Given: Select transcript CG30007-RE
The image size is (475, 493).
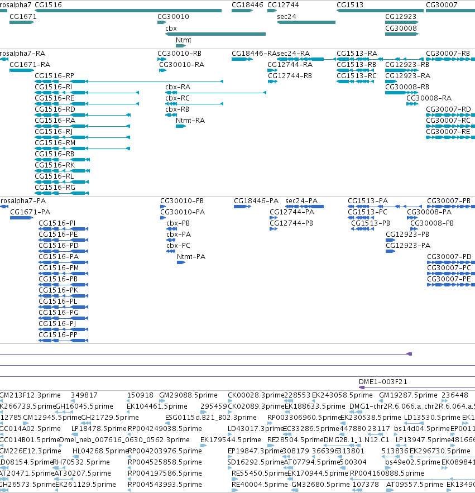Looking at the screenshot, I should click(448, 131).
